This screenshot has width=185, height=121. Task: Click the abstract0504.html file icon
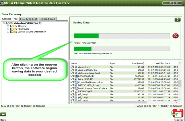76,70
